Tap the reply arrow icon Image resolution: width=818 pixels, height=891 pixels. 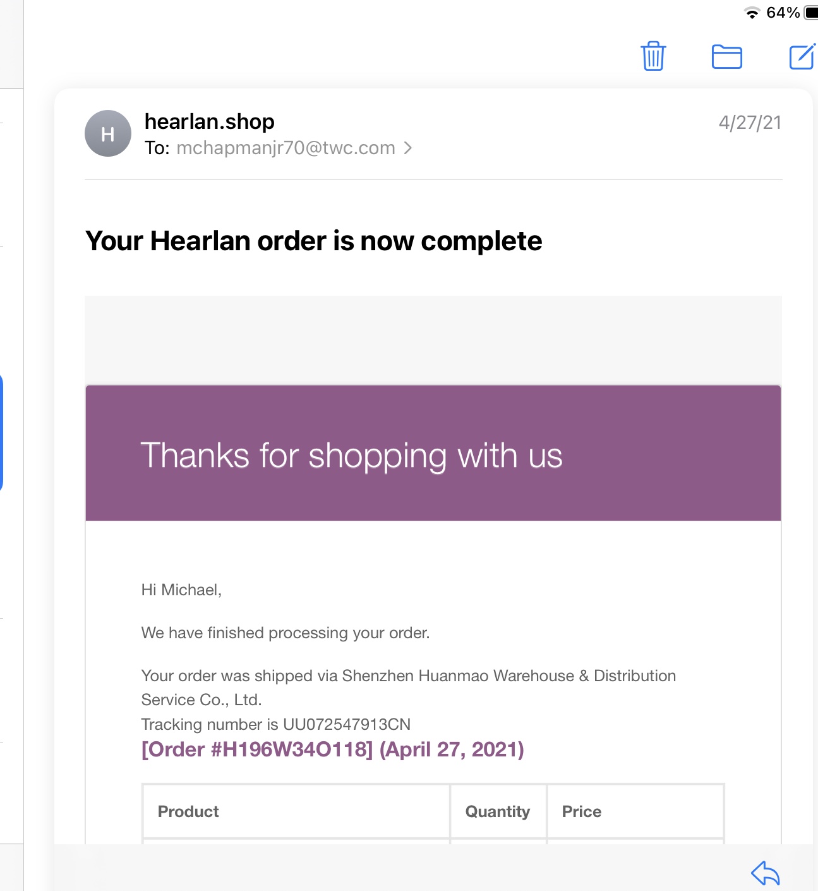click(x=766, y=873)
